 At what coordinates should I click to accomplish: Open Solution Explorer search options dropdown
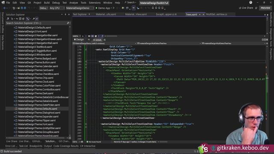70,23
